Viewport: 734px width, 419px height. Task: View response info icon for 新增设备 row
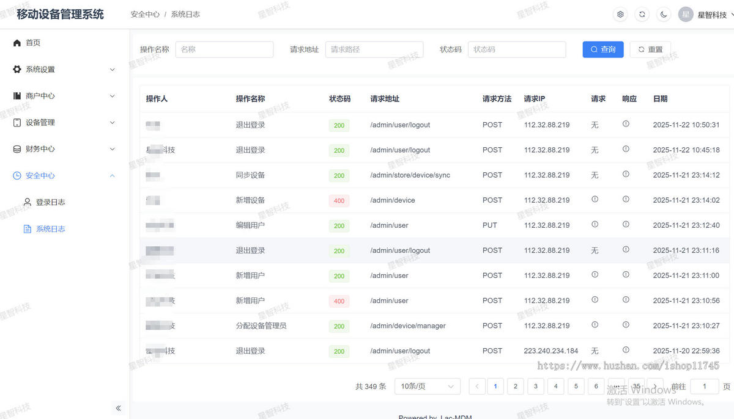(x=626, y=199)
